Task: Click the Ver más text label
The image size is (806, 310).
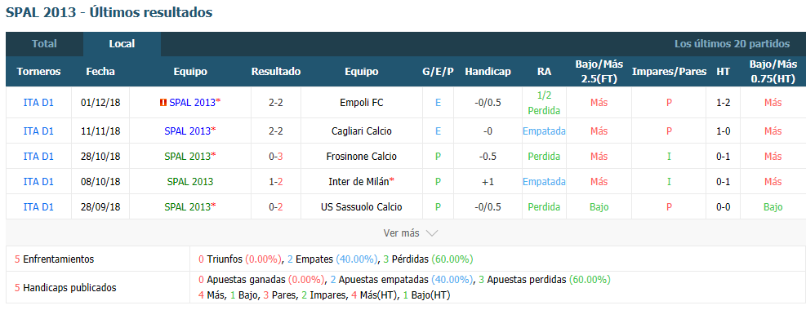Action: point(402,233)
